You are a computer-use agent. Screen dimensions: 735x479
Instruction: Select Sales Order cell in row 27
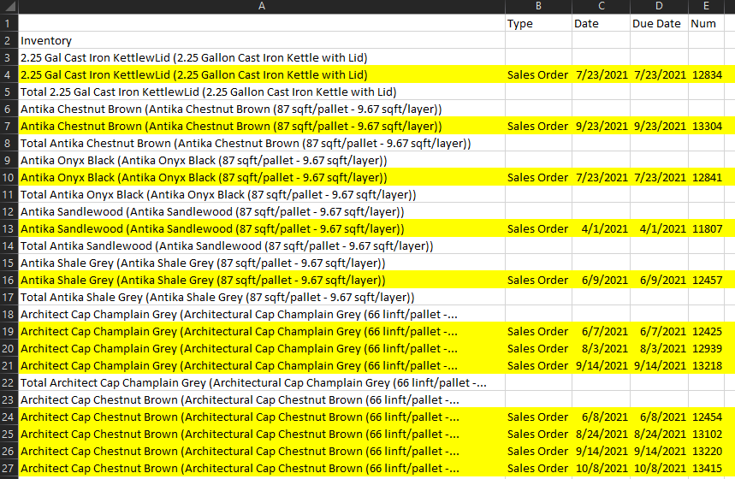[x=538, y=468]
